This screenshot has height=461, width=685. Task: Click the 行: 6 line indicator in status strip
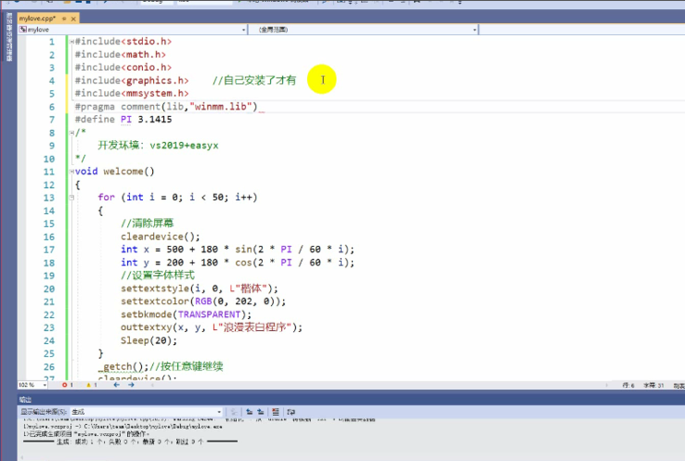(628, 385)
